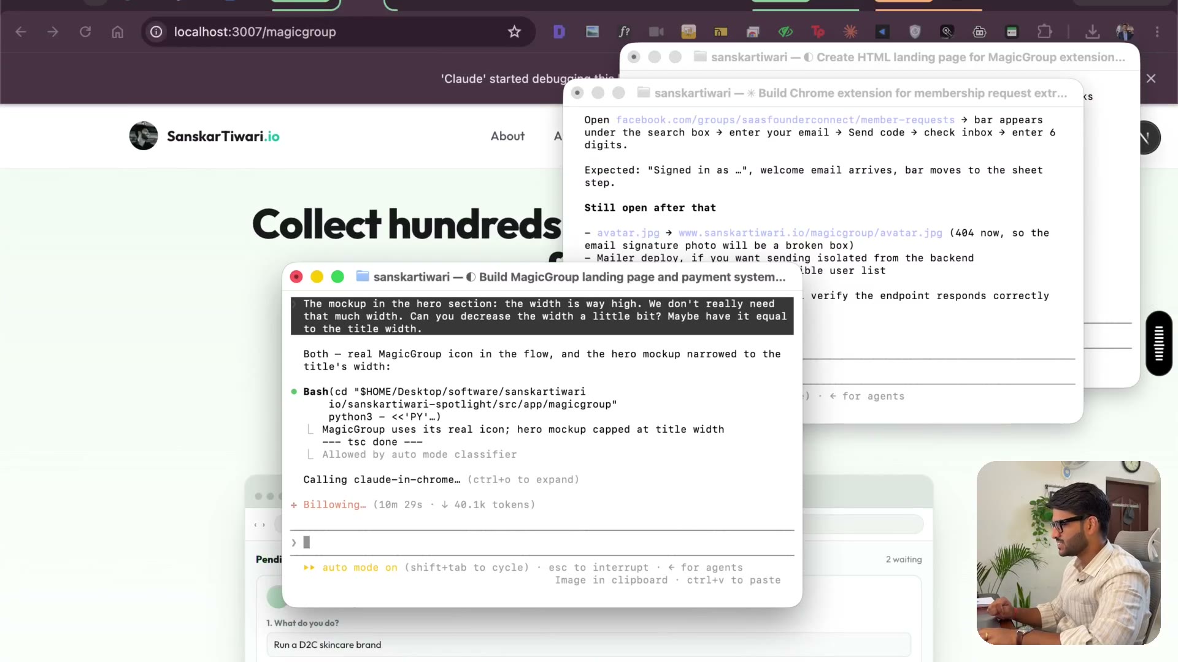
Task: Click the Run a D2C skincare brand field
Action: (588, 645)
